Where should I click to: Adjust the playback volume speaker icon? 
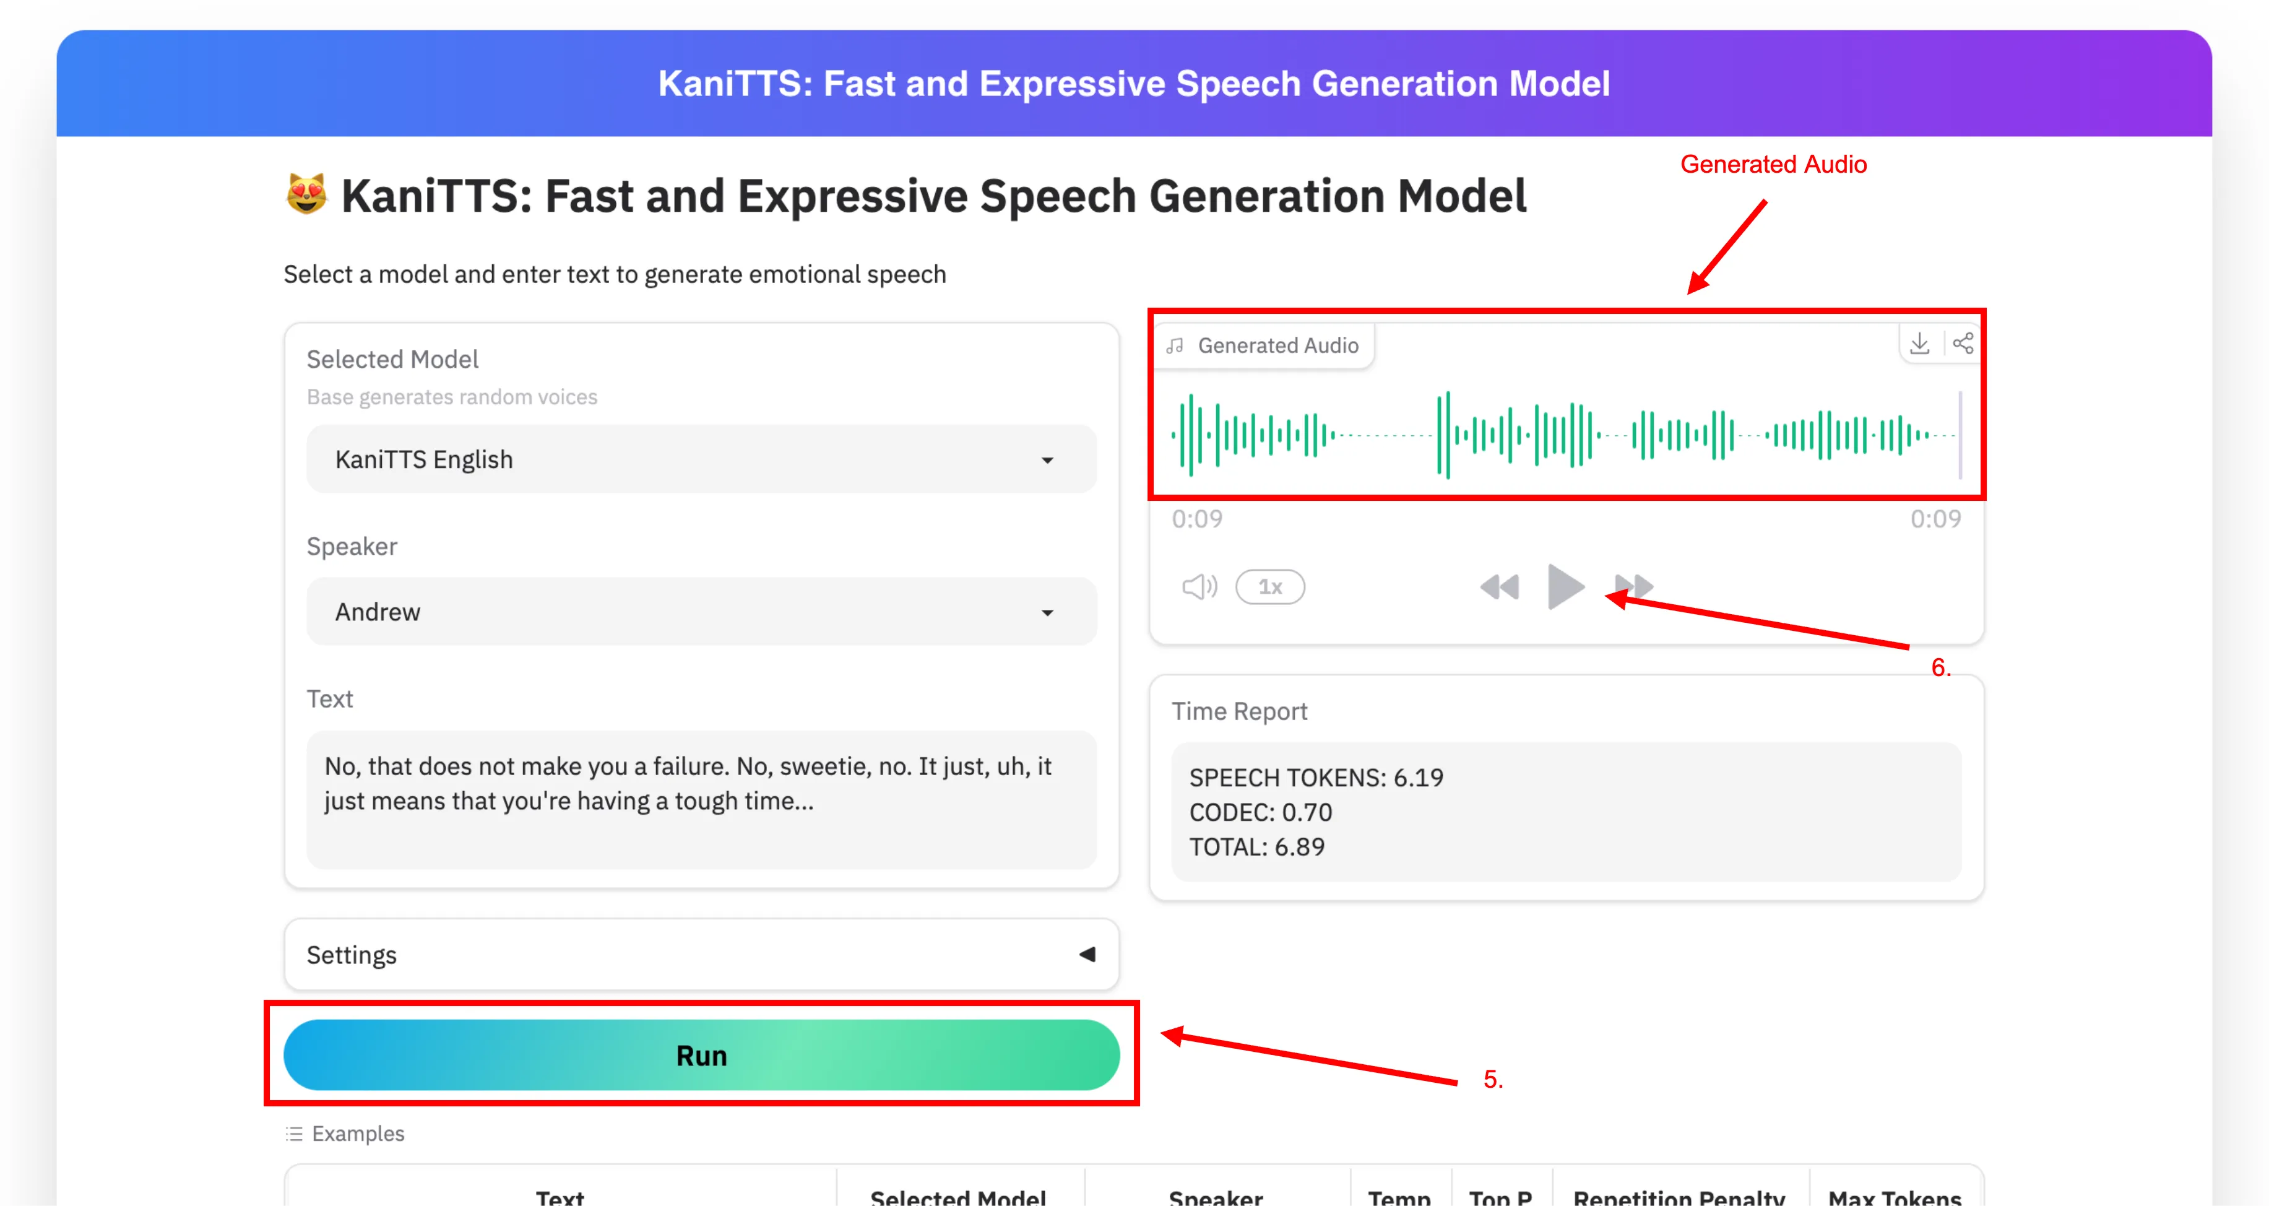coord(1199,586)
